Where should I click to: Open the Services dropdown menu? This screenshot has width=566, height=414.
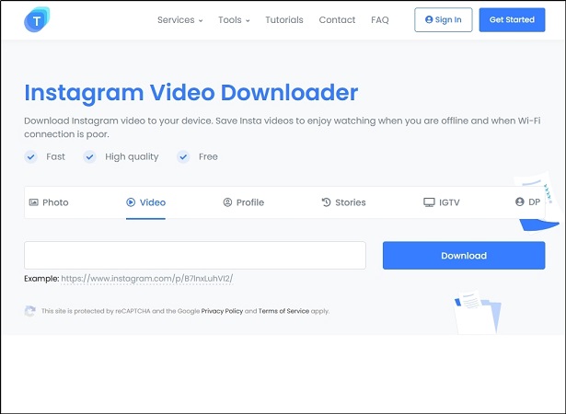click(179, 20)
